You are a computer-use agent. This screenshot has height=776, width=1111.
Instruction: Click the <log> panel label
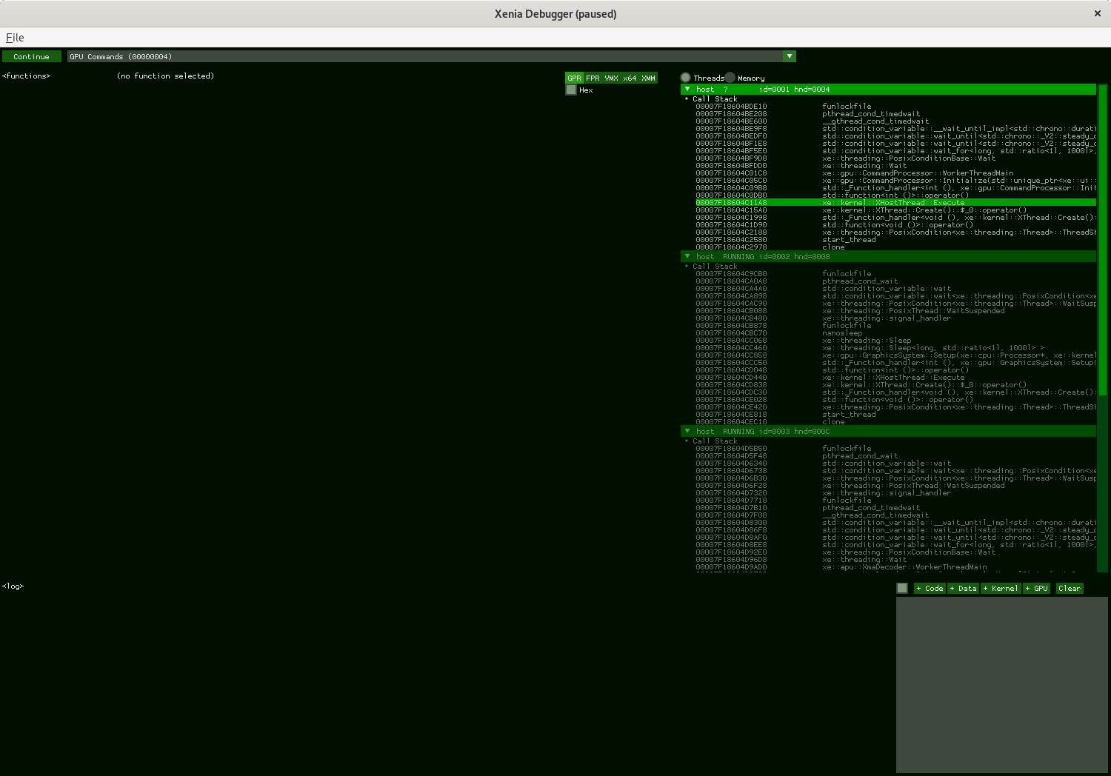[x=13, y=586]
